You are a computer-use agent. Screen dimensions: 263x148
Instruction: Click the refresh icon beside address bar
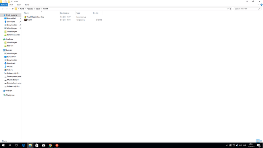231,9
